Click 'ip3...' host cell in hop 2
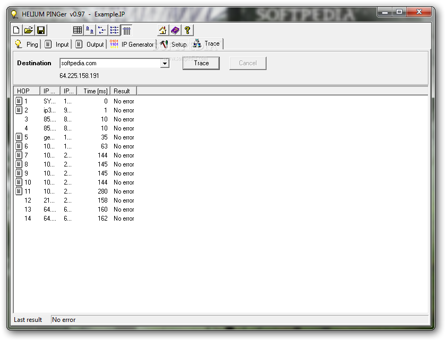 (49, 110)
